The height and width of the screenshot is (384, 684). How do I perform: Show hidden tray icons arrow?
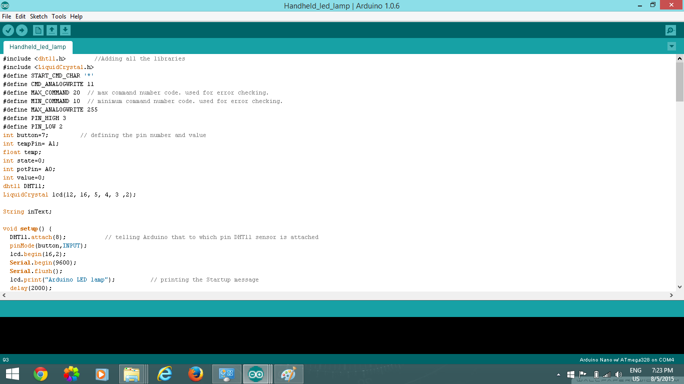558,374
